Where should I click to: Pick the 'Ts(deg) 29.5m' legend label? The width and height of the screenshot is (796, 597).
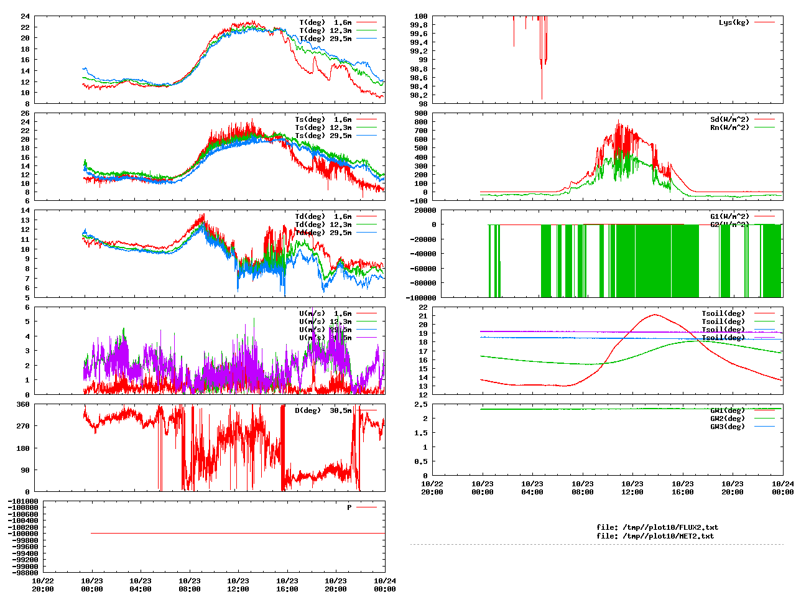coord(323,136)
